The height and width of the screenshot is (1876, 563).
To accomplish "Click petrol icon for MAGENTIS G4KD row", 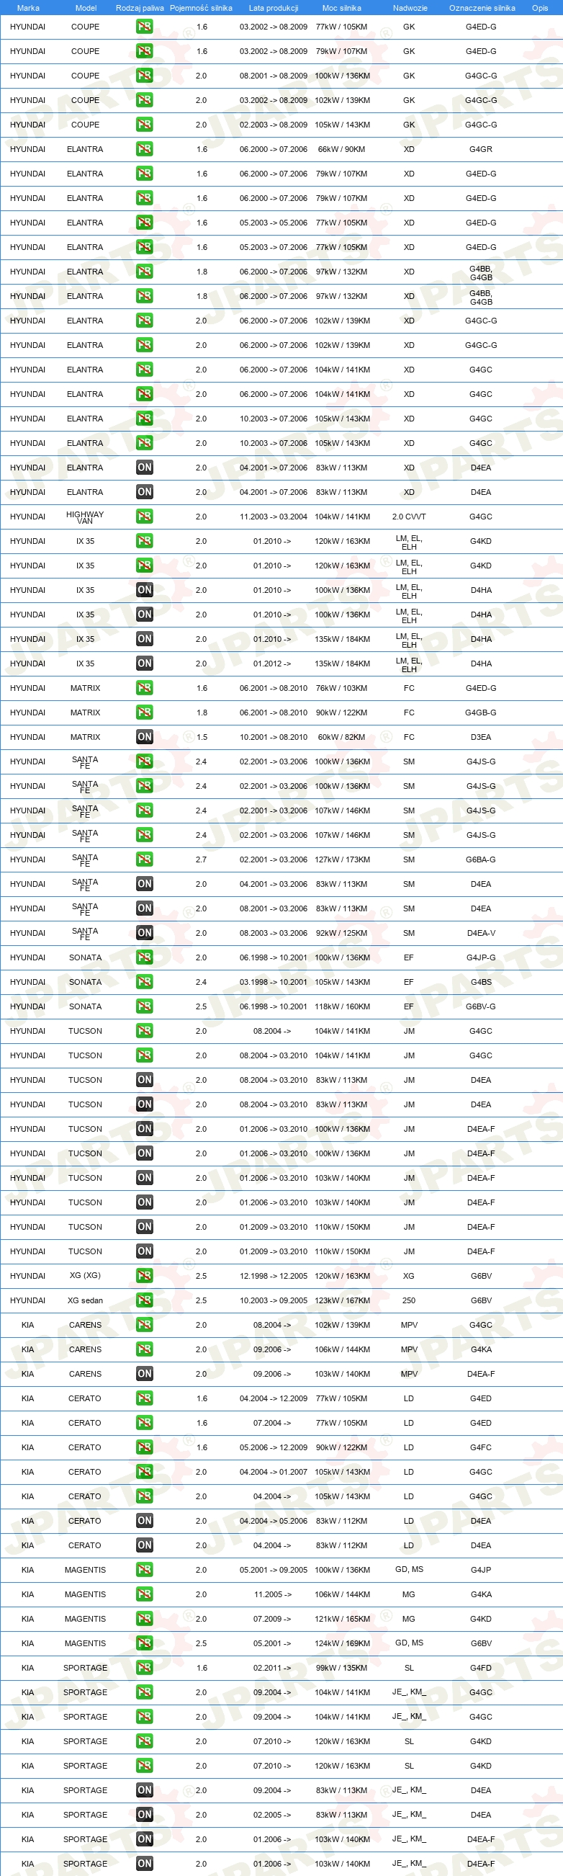I will pyautogui.click(x=144, y=1619).
